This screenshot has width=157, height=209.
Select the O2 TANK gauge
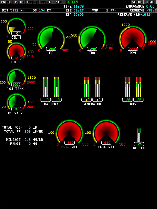(16, 78)
